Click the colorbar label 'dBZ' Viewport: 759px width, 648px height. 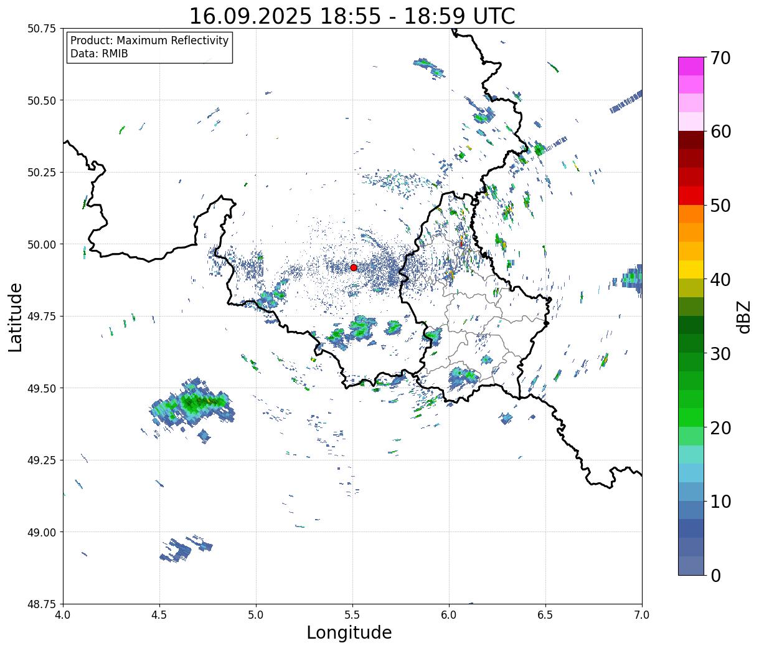(744, 316)
